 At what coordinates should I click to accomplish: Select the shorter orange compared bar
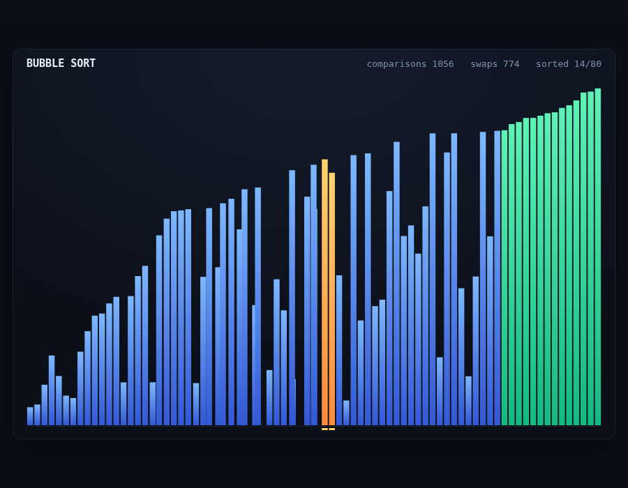(332, 299)
